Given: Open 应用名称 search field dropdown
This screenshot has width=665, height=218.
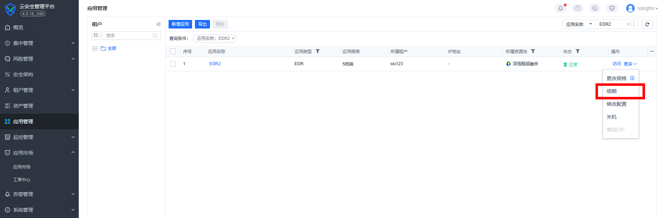Looking at the screenshot, I should click(x=579, y=24).
